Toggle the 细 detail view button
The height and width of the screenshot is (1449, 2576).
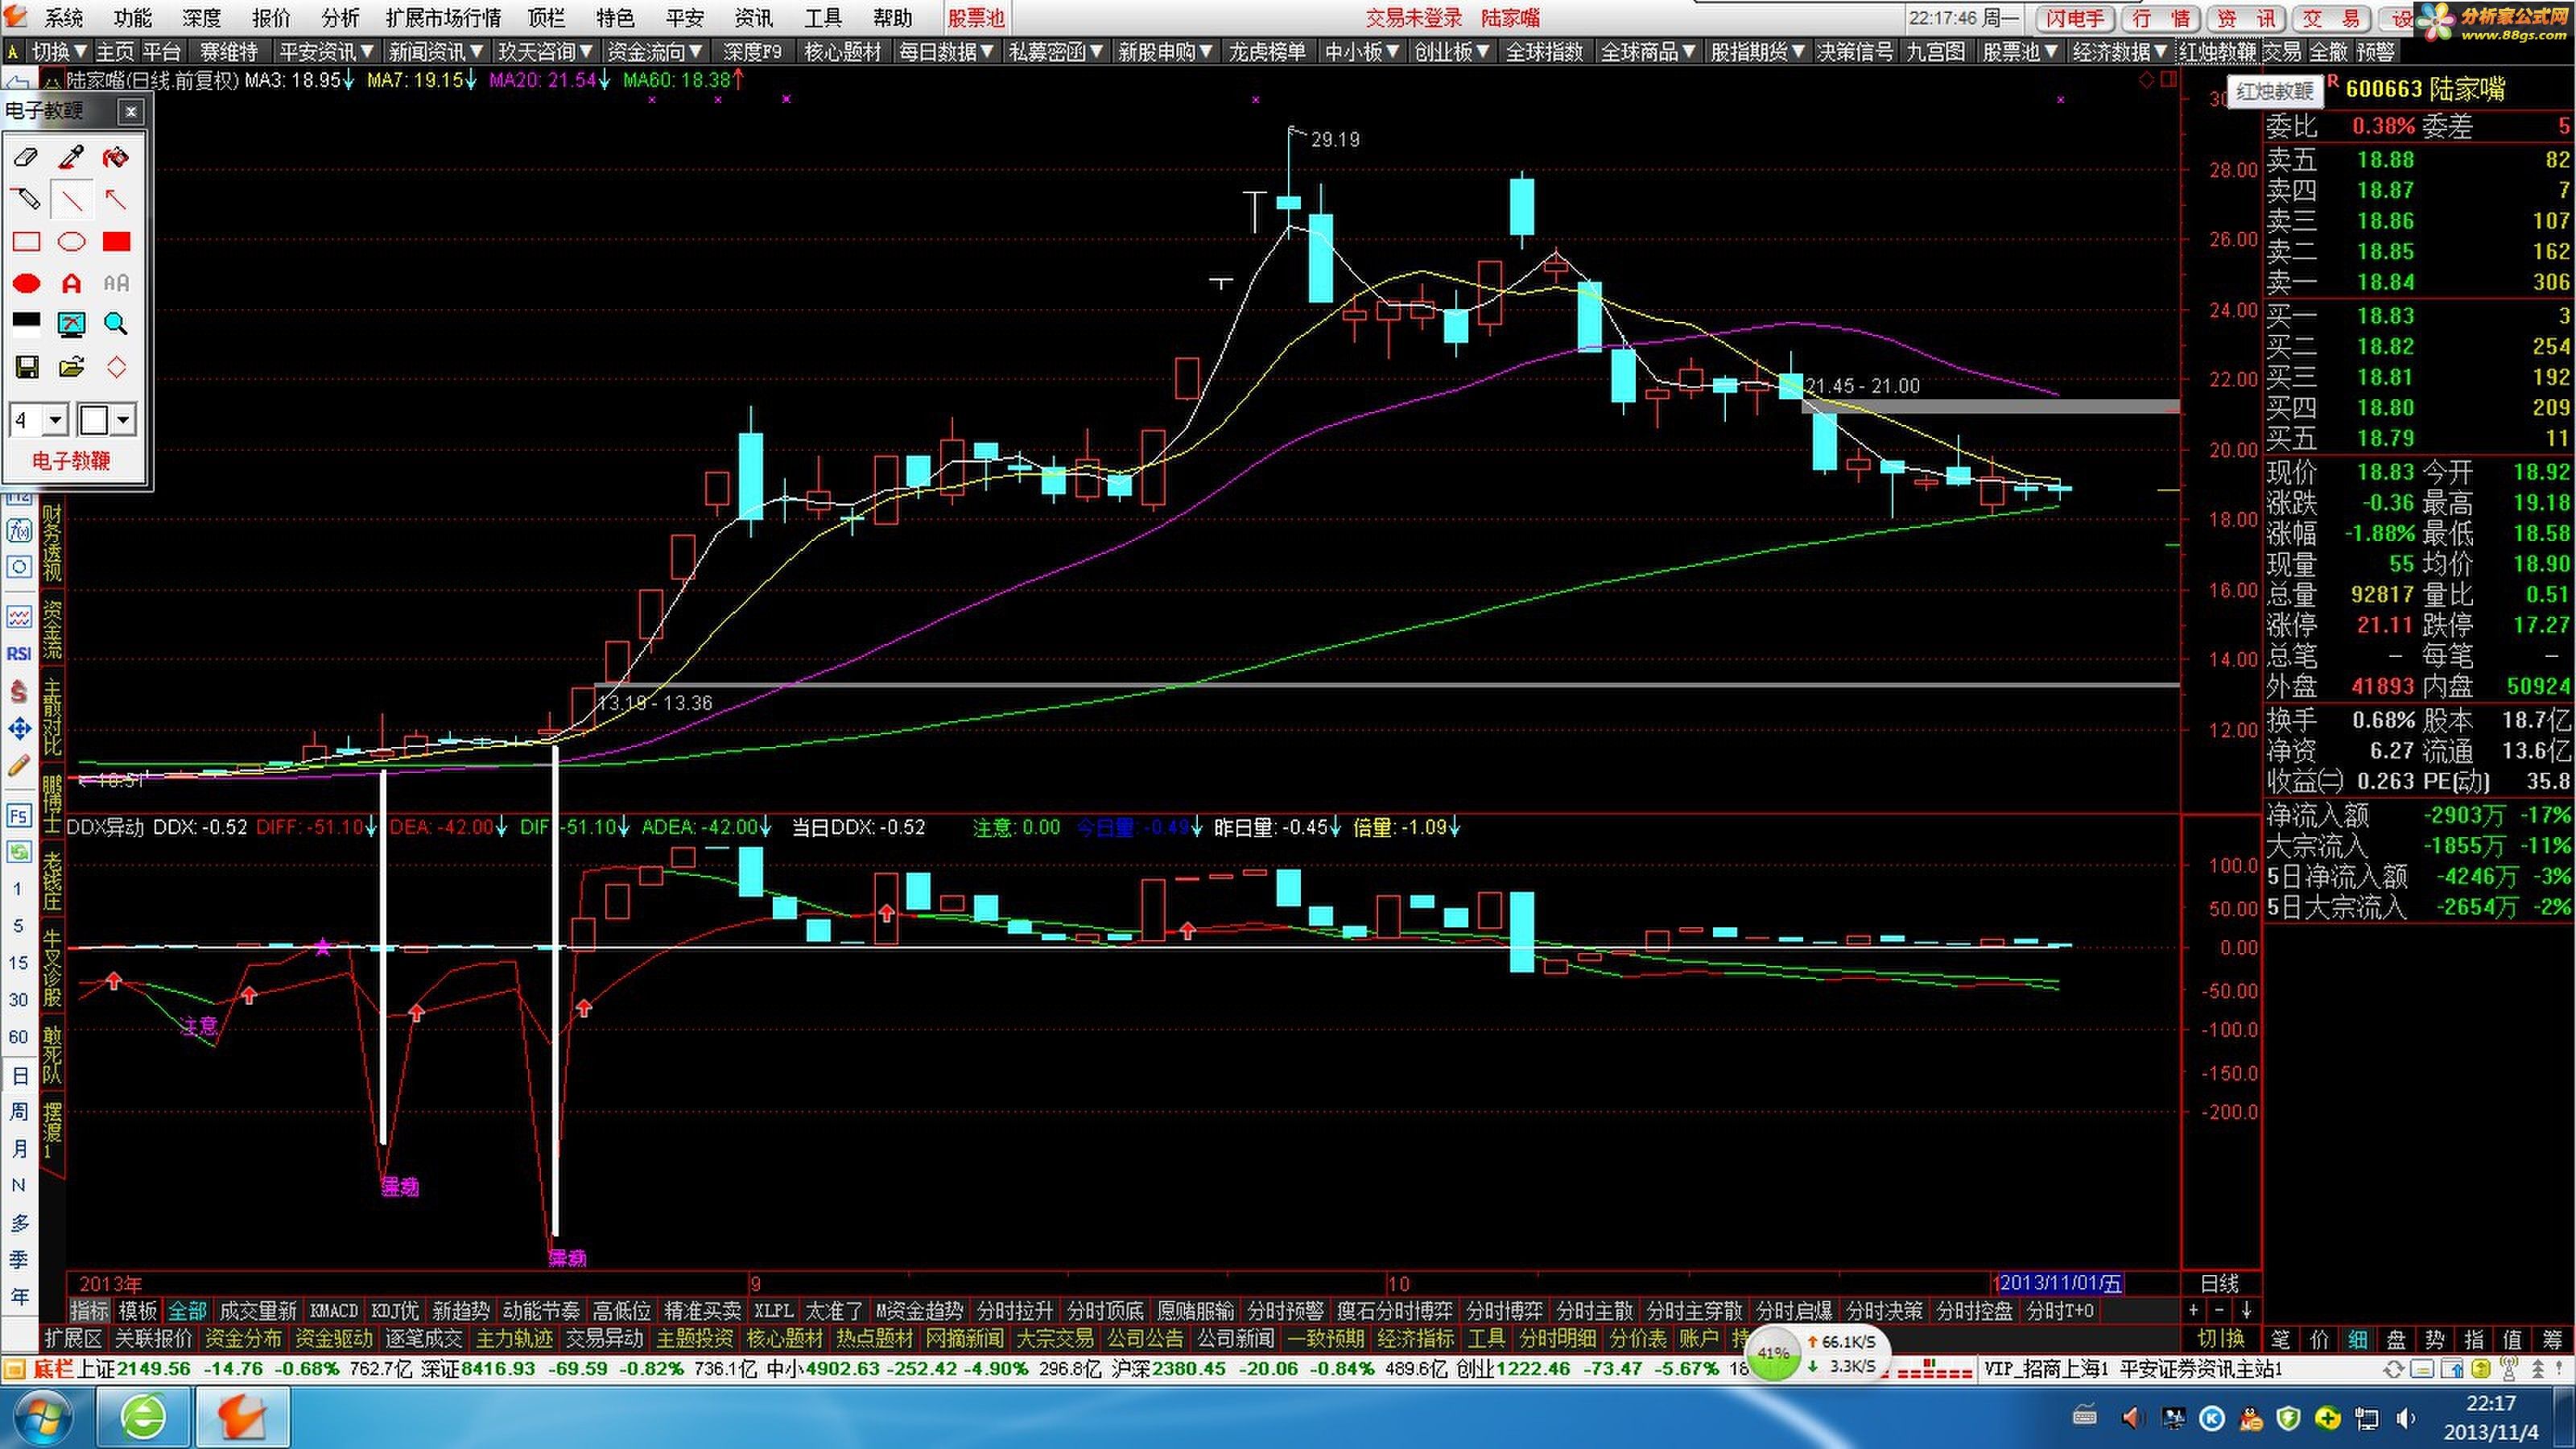pos(2357,1339)
